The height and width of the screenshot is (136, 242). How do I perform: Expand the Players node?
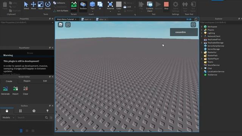pyautogui.click(x=202, y=30)
